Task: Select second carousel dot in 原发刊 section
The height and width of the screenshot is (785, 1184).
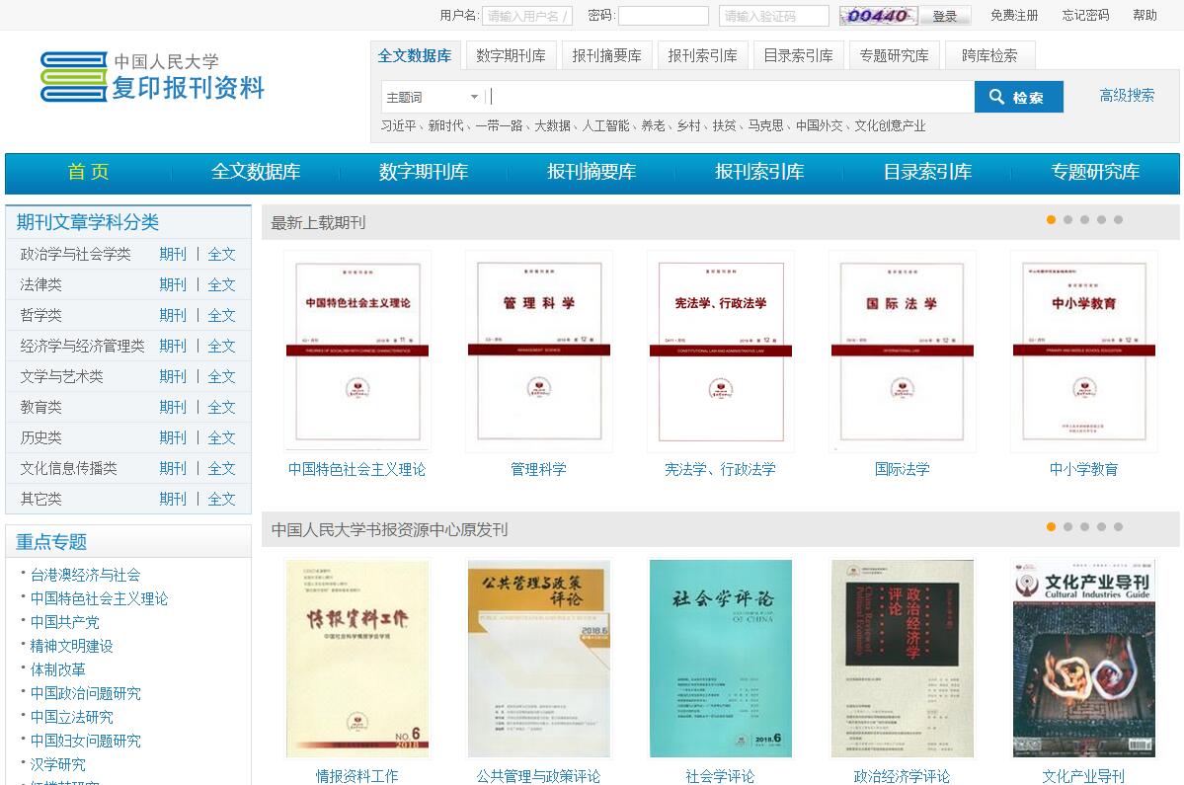Action: pyautogui.click(x=1067, y=527)
